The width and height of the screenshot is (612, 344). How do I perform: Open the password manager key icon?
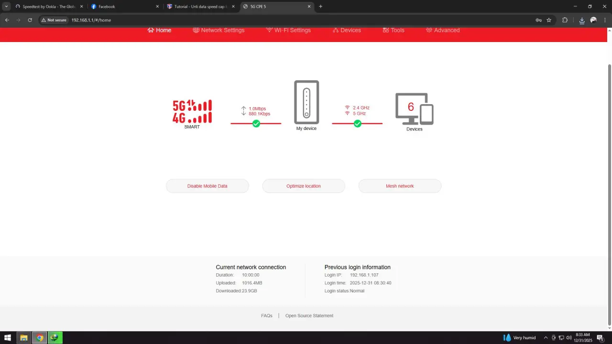point(539,20)
